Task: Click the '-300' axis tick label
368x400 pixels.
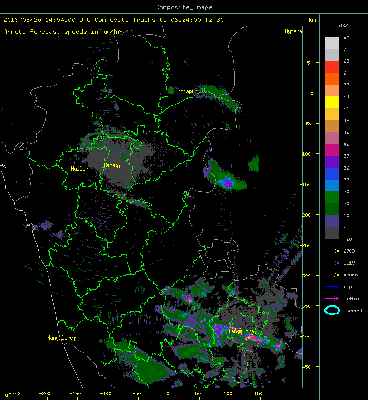Action: point(305,276)
